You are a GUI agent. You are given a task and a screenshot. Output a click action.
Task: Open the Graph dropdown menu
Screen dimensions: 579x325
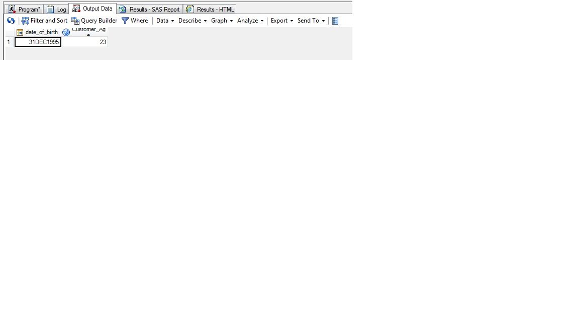tap(221, 21)
